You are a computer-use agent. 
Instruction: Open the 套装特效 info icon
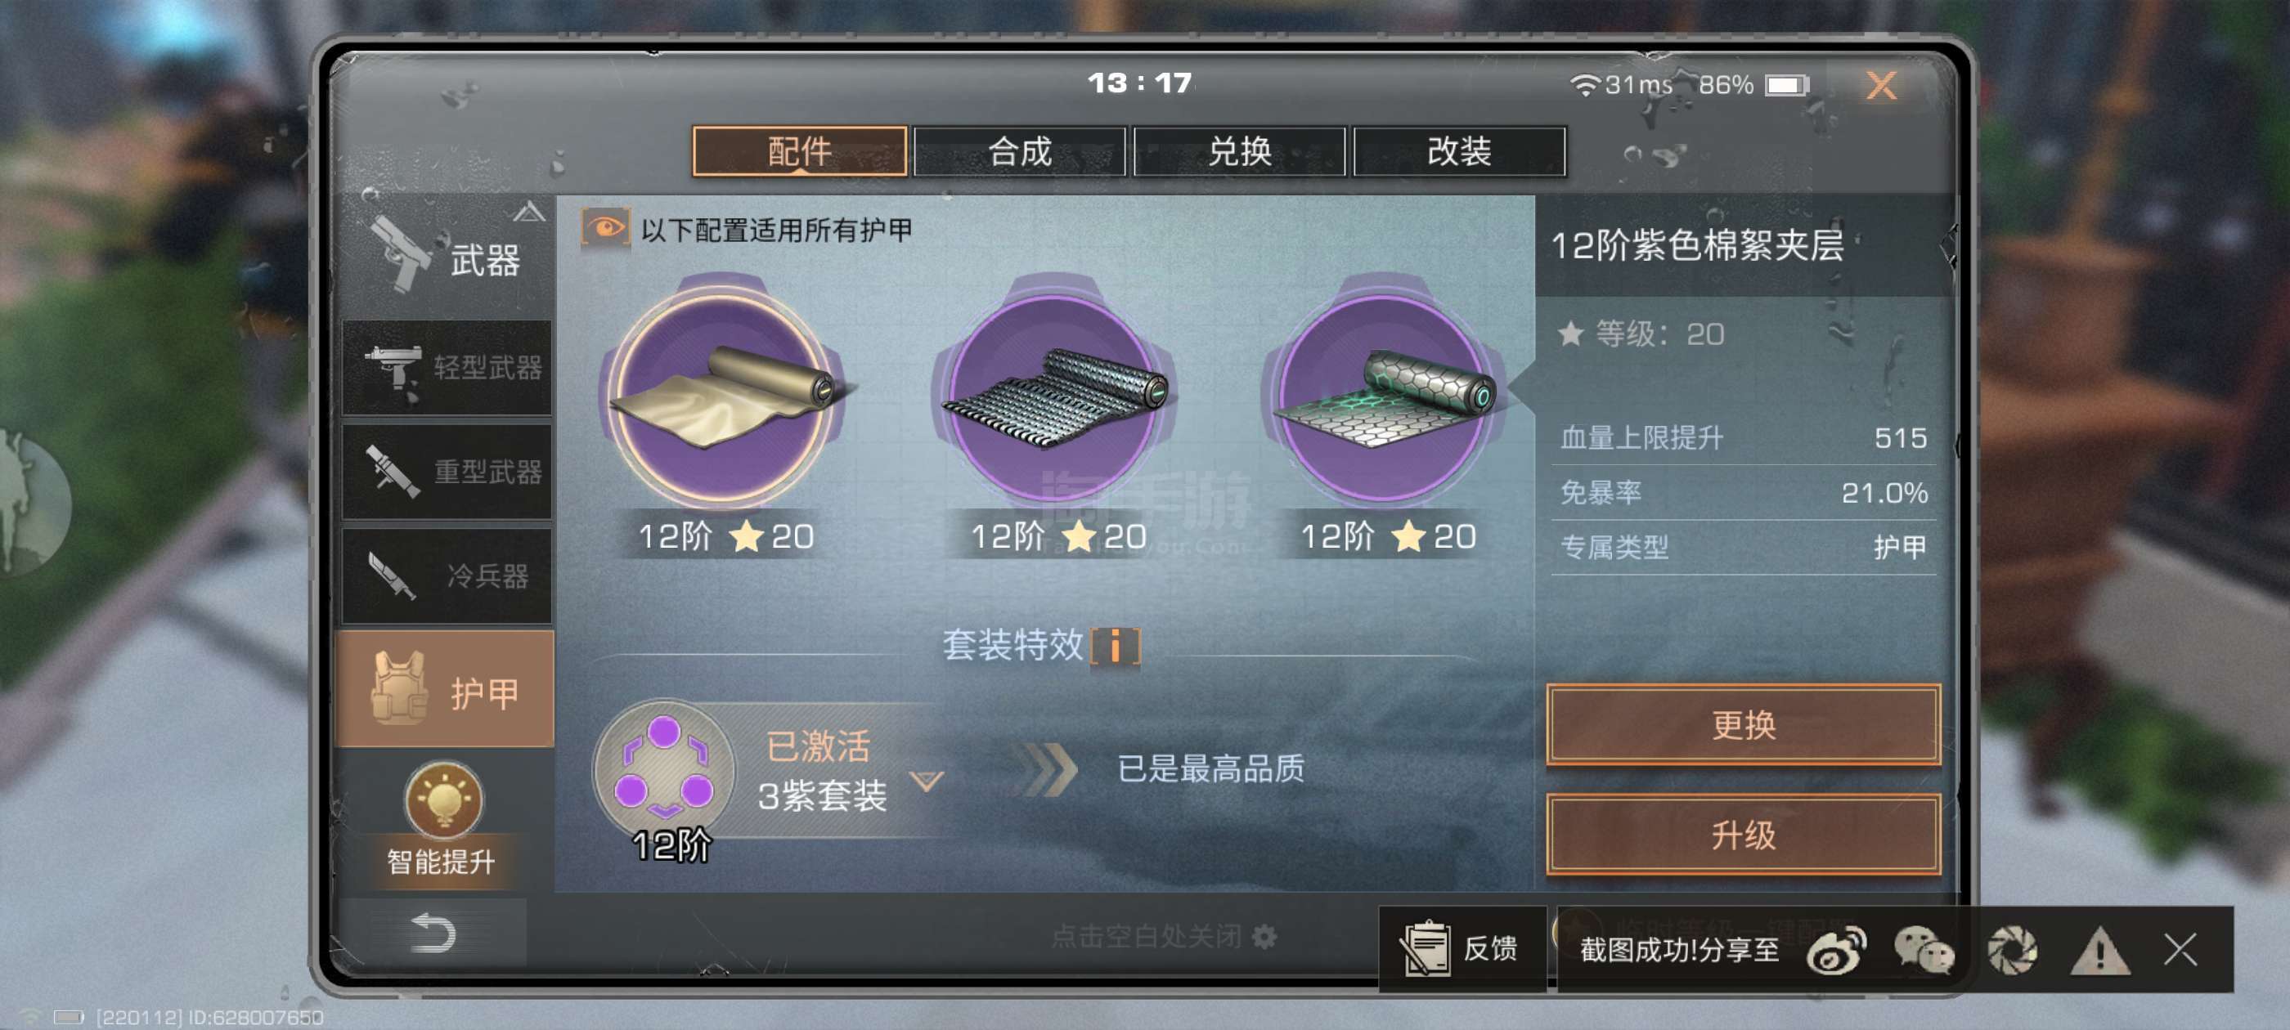[x=1115, y=645]
